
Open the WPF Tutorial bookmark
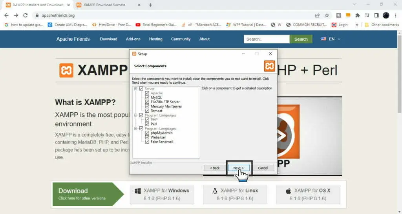tap(246, 25)
